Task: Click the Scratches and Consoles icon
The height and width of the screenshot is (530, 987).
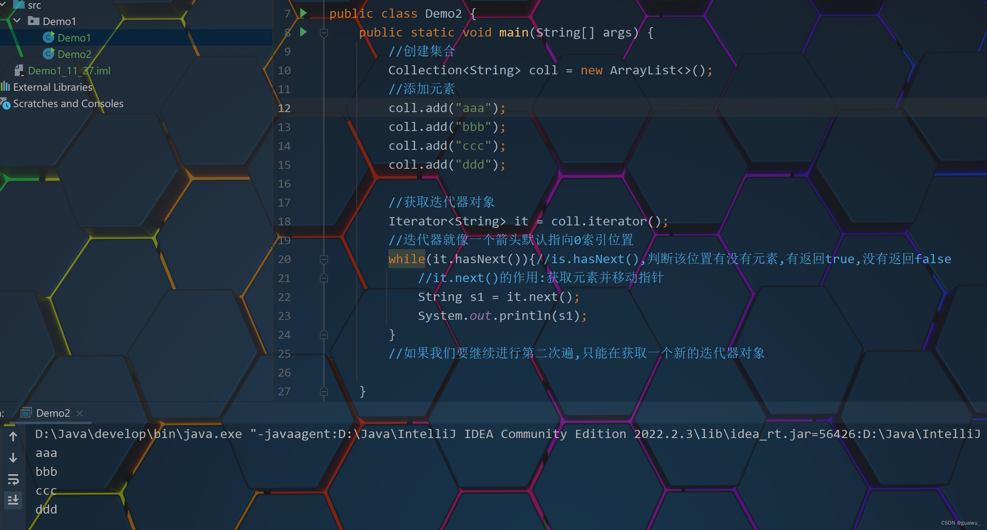Action: click(5, 104)
